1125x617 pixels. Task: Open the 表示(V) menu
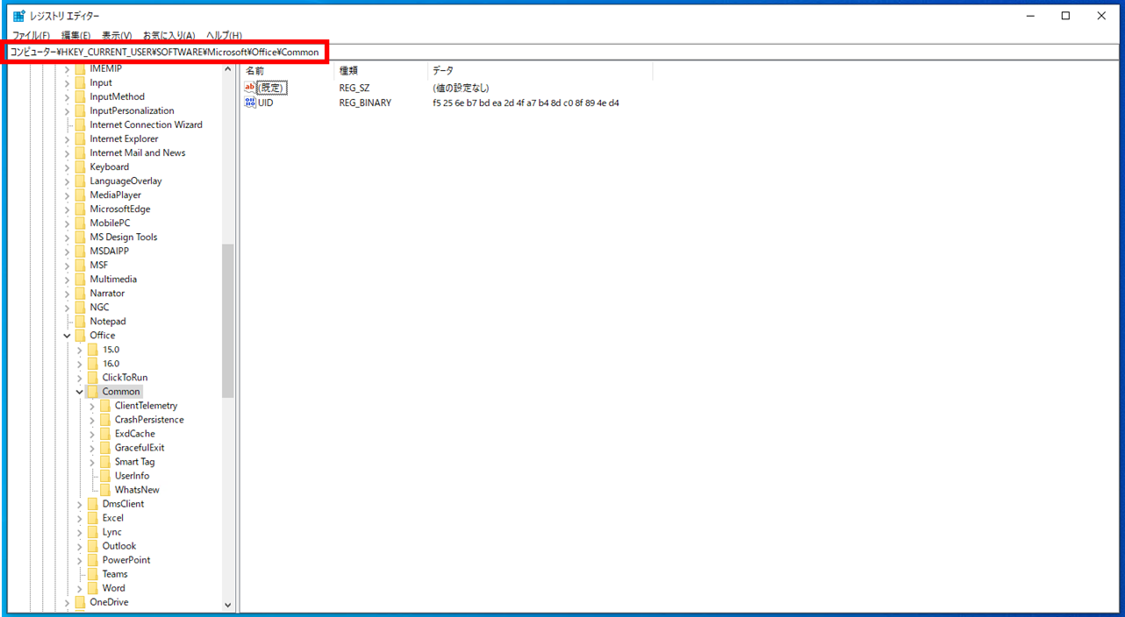(x=117, y=36)
